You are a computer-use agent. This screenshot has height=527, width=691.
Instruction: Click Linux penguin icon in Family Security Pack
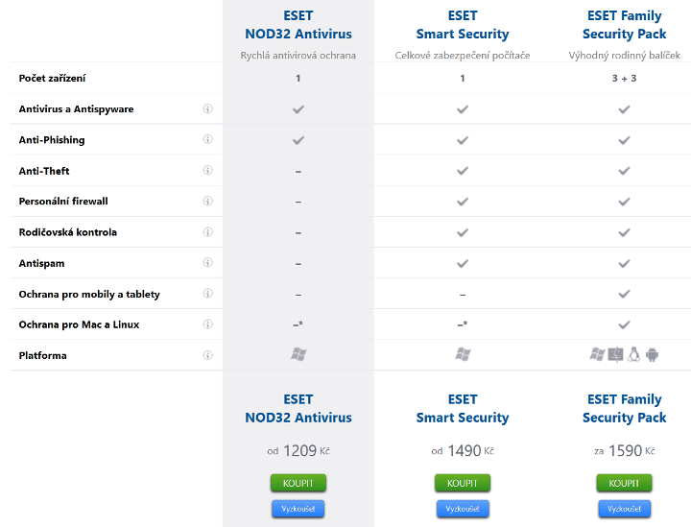tap(633, 355)
